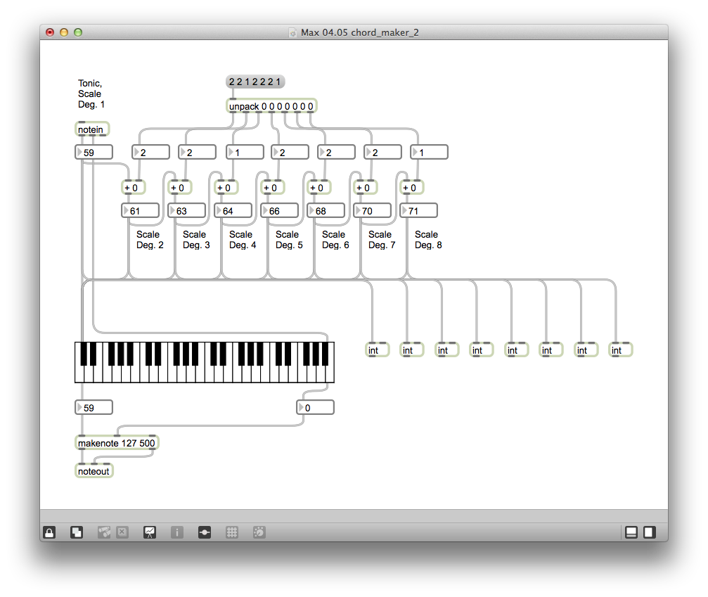The width and height of the screenshot is (708, 597).
Task: Select the + 0 object above 70
Action: point(366,188)
